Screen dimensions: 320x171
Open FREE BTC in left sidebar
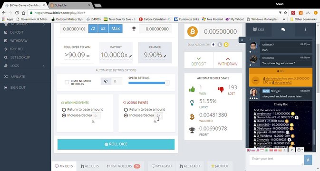pyautogui.click(x=17, y=49)
